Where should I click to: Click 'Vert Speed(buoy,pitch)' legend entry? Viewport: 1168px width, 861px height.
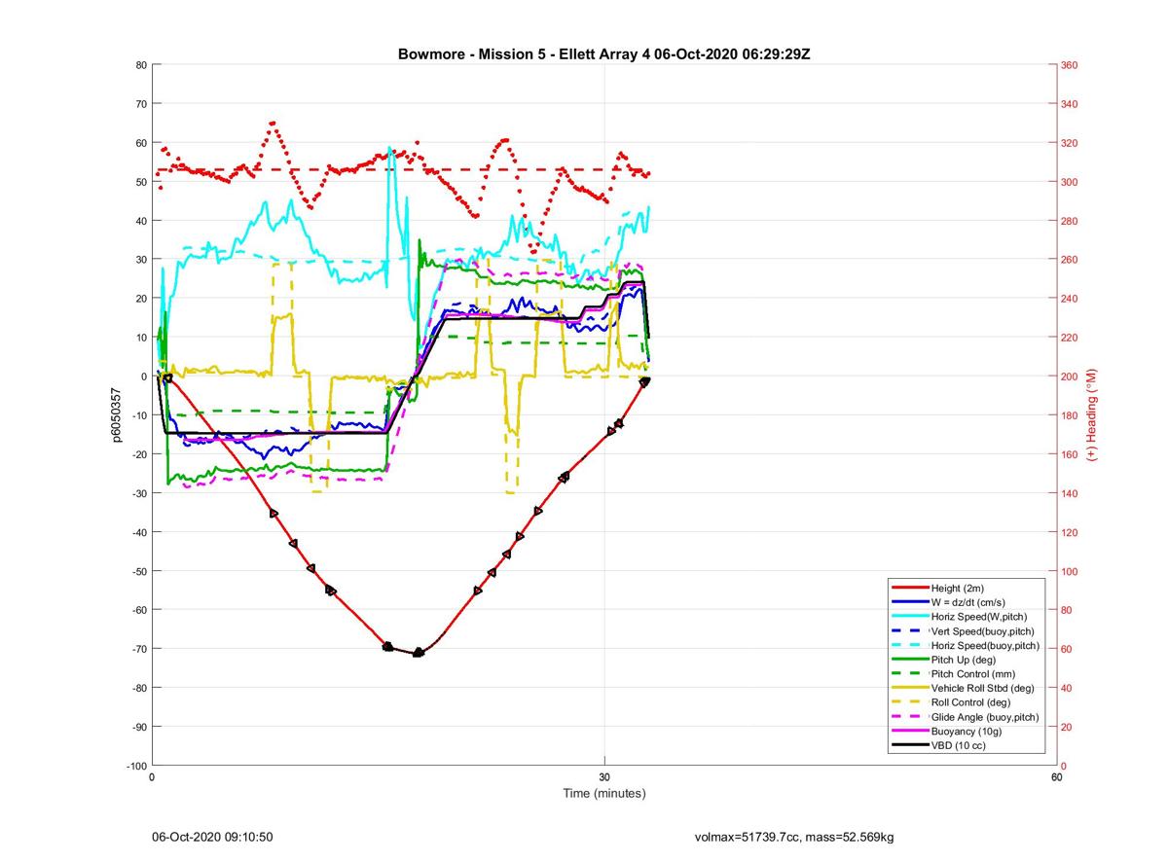click(x=982, y=630)
